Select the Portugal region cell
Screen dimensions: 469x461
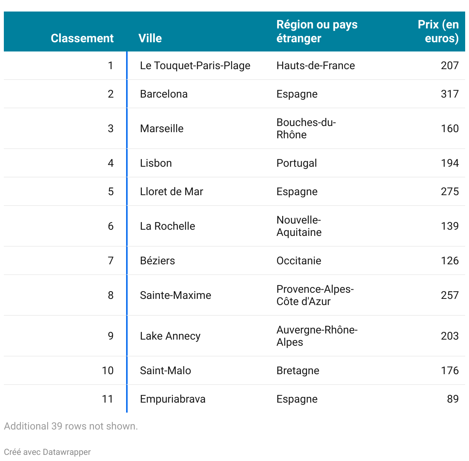pos(296,163)
